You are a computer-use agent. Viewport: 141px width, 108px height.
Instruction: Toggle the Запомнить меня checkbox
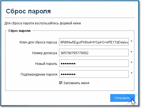[x=61, y=83]
